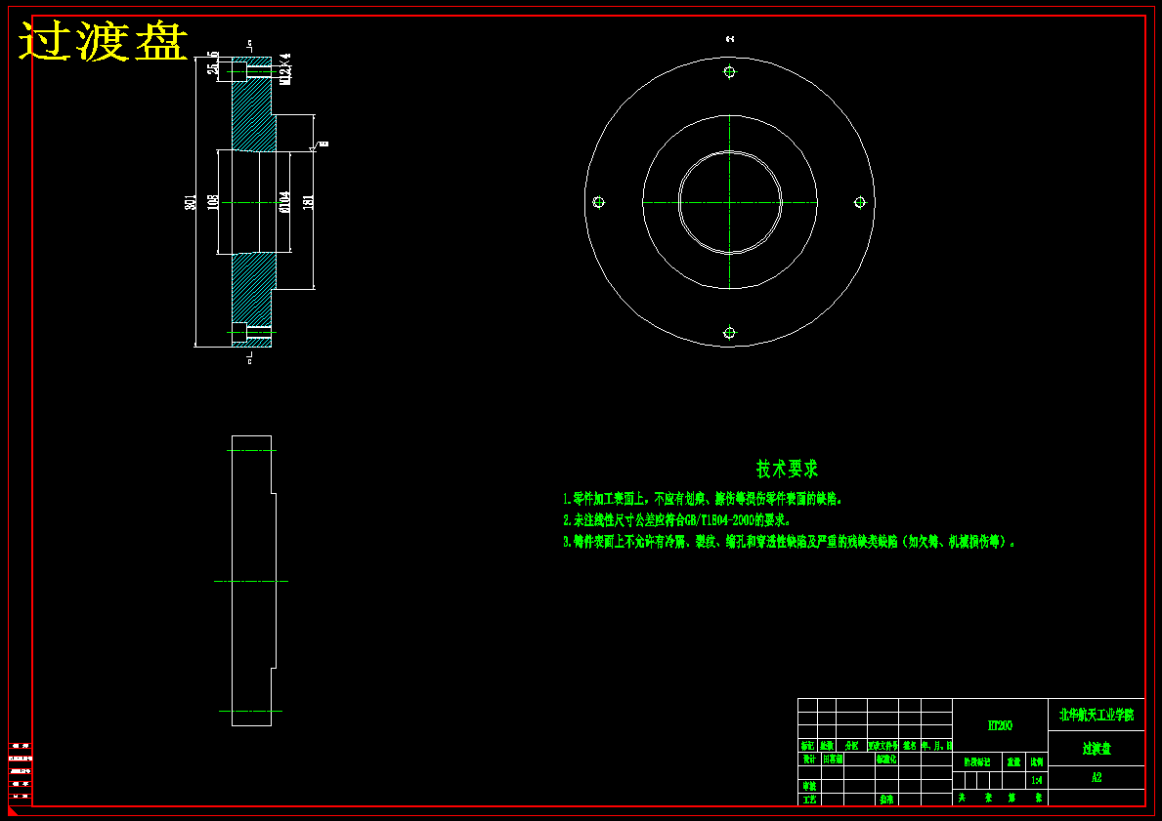Screen dimensions: 1162x821
Task: Select the 技术要求 heading
Action: coord(787,469)
